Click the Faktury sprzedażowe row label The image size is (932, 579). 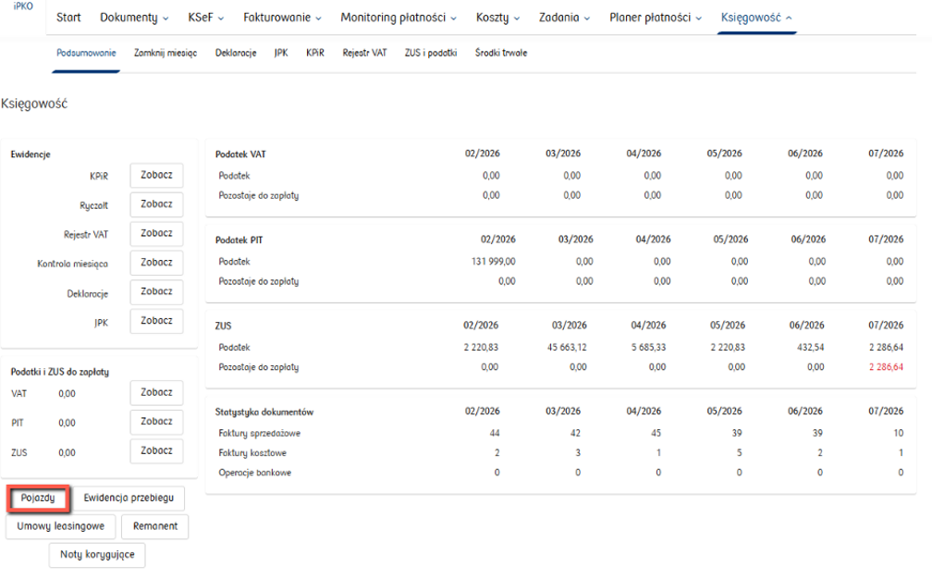click(259, 434)
